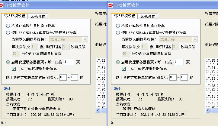Open the 其他设置 tab in the right window
218x126 pixels.
(148, 16)
